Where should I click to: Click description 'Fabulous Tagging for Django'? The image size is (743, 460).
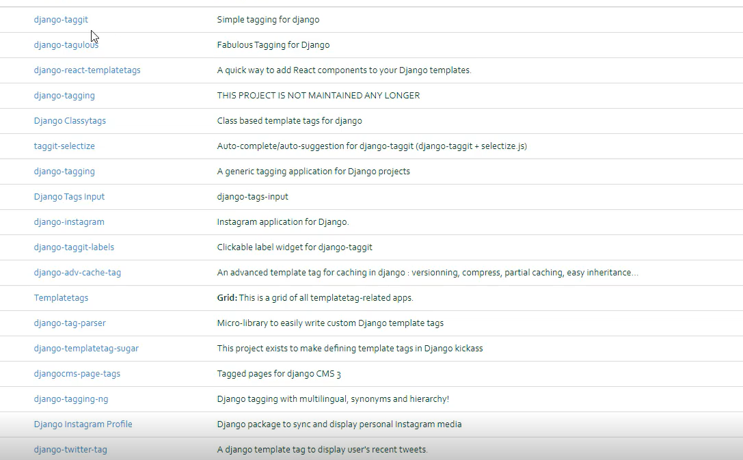(273, 45)
